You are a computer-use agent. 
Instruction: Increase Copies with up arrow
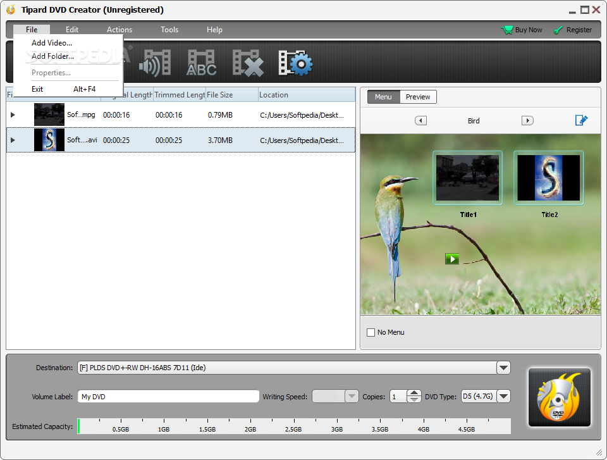pyautogui.click(x=414, y=393)
